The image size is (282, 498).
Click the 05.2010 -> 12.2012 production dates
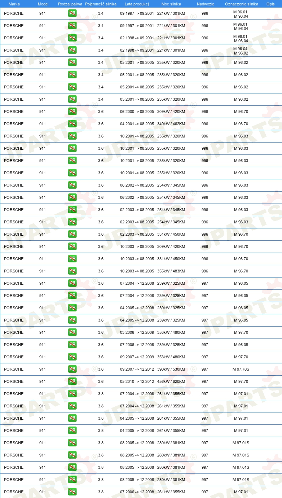tap(137, 381)
